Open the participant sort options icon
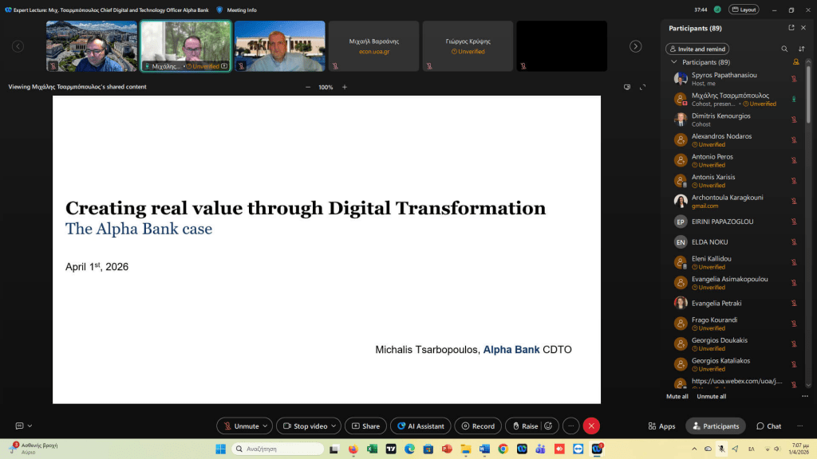The image size is (817, 459). (x=801, y=49)
